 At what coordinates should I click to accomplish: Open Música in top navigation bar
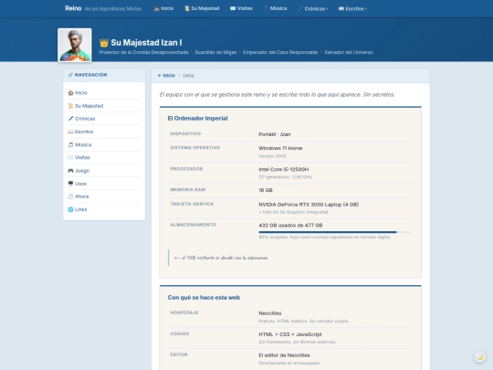coord(275,8)
